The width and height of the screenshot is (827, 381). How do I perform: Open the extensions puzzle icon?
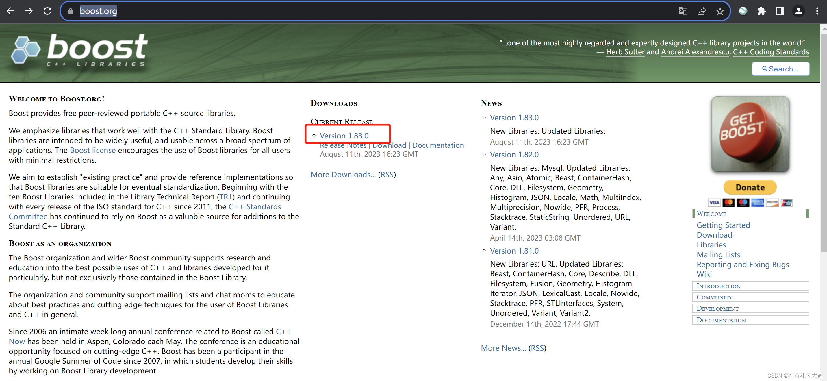(x=761, y=11)
